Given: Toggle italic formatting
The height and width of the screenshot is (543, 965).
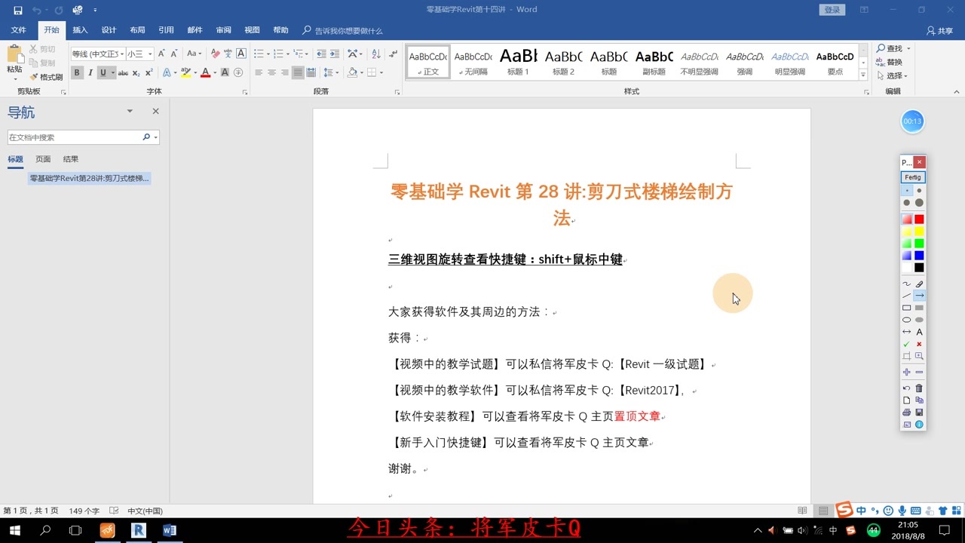Looking at the screenshot, I should pyautogui.click(x=90, y=73).
